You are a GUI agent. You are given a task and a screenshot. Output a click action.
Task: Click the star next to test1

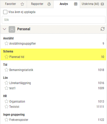[6, 88]
